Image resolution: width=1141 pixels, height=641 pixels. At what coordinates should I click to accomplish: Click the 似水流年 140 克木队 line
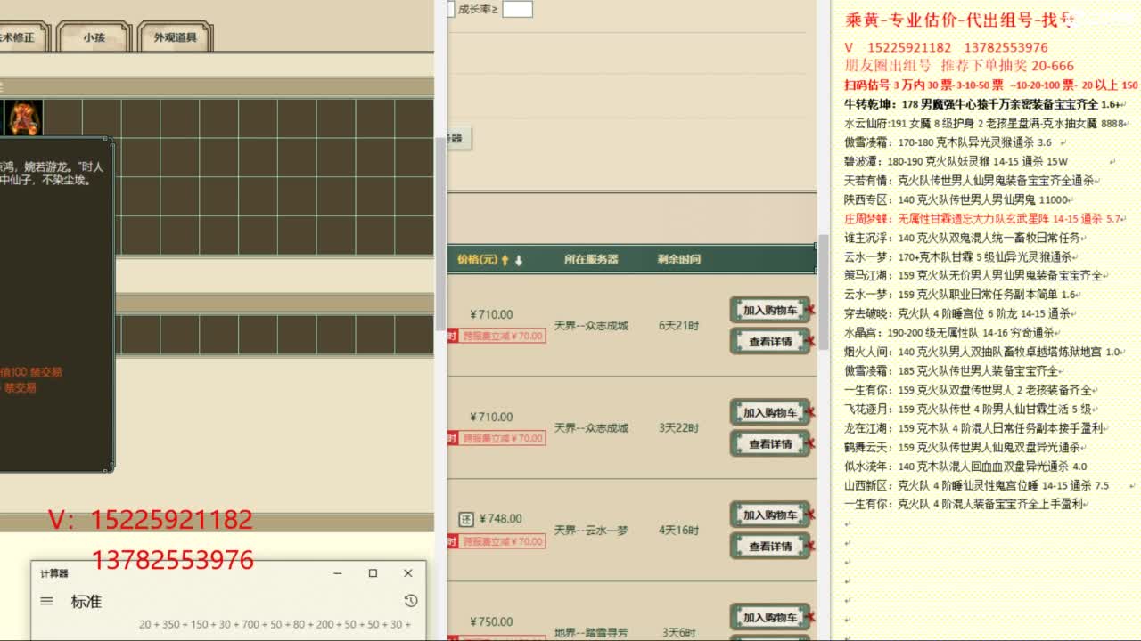pyautogui.click(x=965, y=467)
